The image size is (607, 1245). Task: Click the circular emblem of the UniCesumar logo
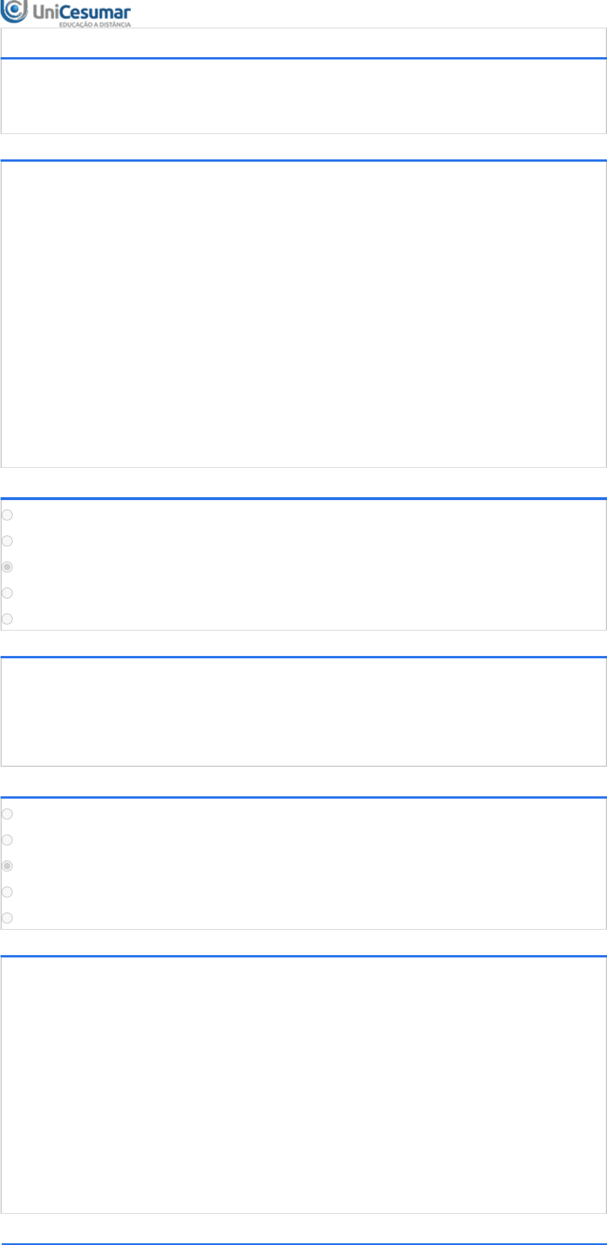pyautogui.click(x=13, y=11)
